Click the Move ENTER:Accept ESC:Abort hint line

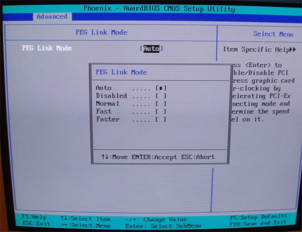click(x=158, y=157)
